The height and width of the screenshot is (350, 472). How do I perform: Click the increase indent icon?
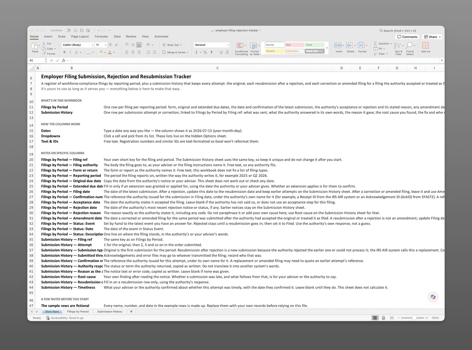[154, 52]
